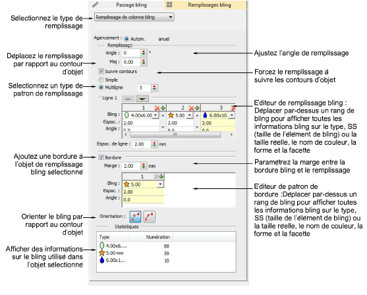Click the Espac. field in fill column 3

point(218,123)
